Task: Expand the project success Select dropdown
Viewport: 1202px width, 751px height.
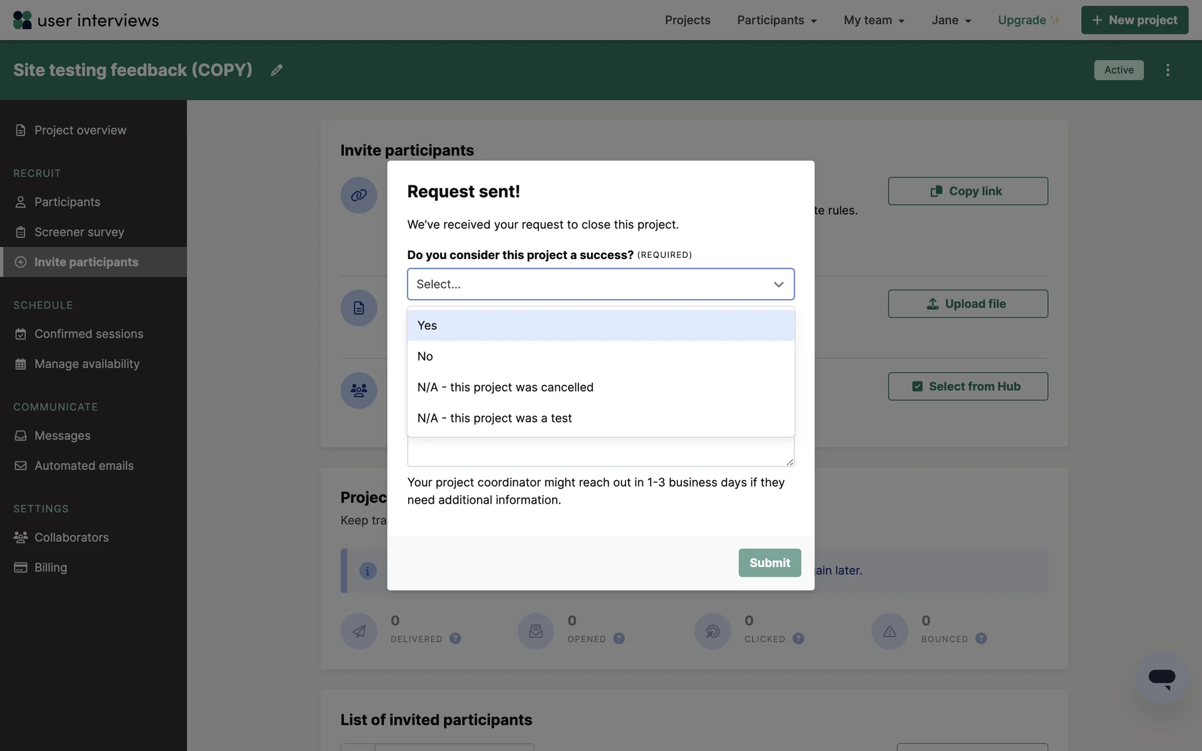Action: (x=600, y=284)
